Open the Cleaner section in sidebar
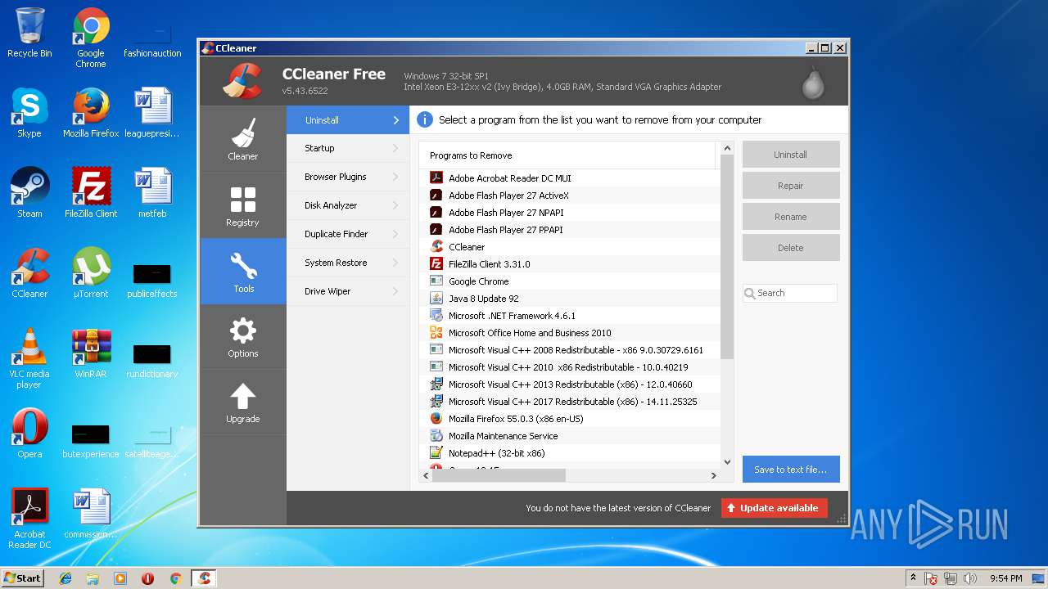Image resolution: width=1048 pixels, height=589 pixels. point(242,139)
